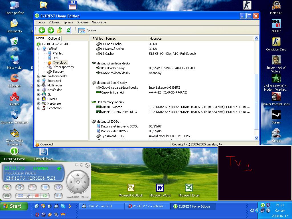Click the scroll down arrow in info panel
This screenshot has width=292, height=219.
tap(256, 138)
